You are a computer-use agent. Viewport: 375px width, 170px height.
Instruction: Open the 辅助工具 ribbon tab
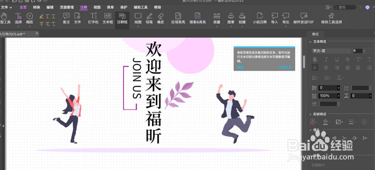(x=141, y=7)
